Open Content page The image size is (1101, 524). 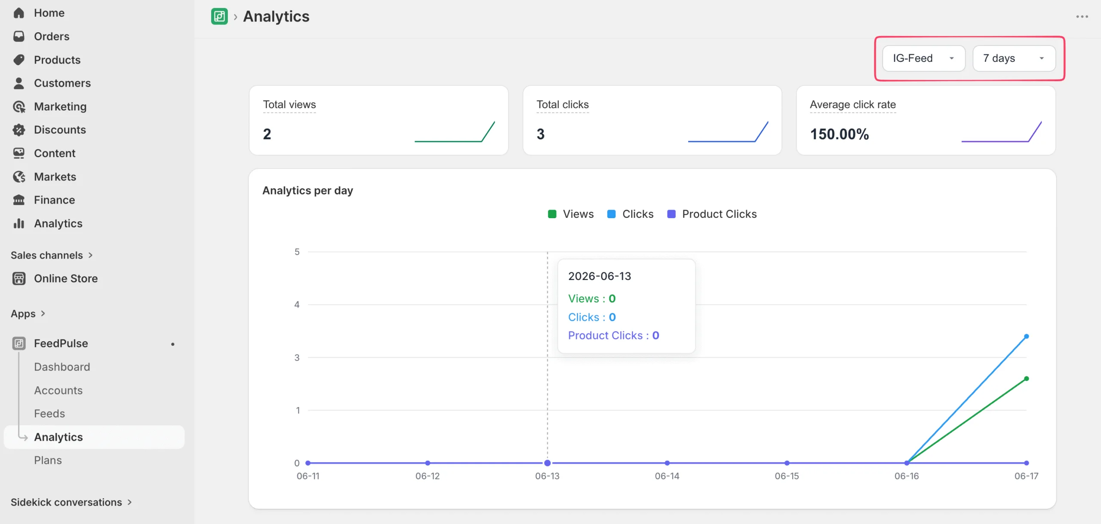(55, 153)
